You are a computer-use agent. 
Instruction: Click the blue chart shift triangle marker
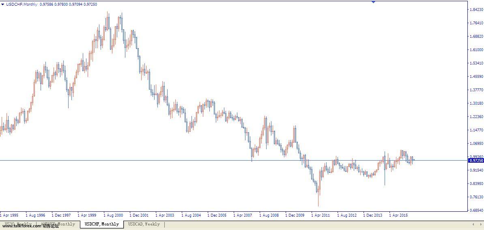(374, 2)
